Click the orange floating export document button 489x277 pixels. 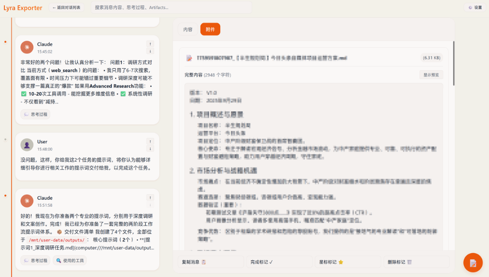pyautogui.click(x=473, y=263)
